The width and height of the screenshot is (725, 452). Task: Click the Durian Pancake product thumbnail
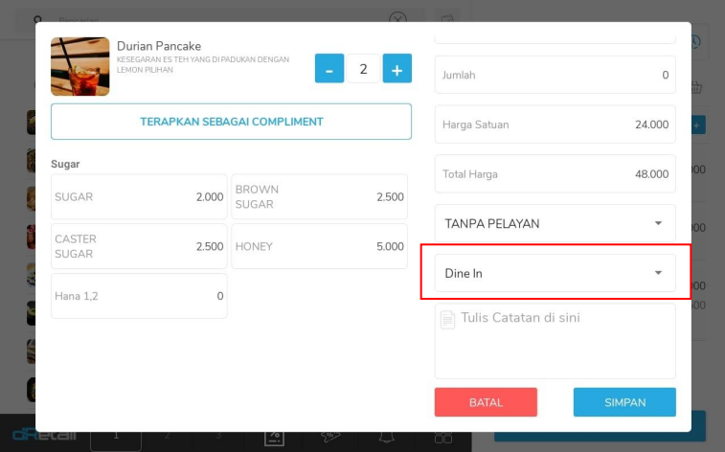pyautogui.click(x=79, y=66)
